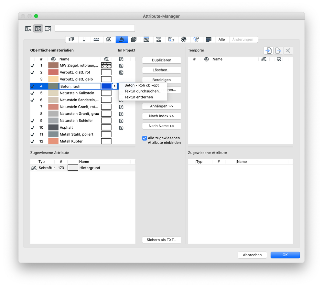The width and height of the screenshot is (323, 287).
Task: Choose 'Textur entfernen' from the popup
Action: click(x=139, y=97)
